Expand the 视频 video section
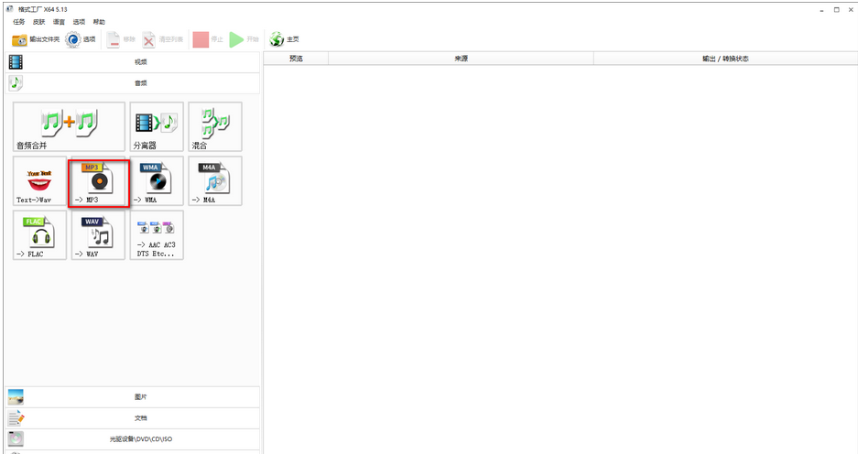Screen dimensions: 858x454 click(x=133, y=62)
